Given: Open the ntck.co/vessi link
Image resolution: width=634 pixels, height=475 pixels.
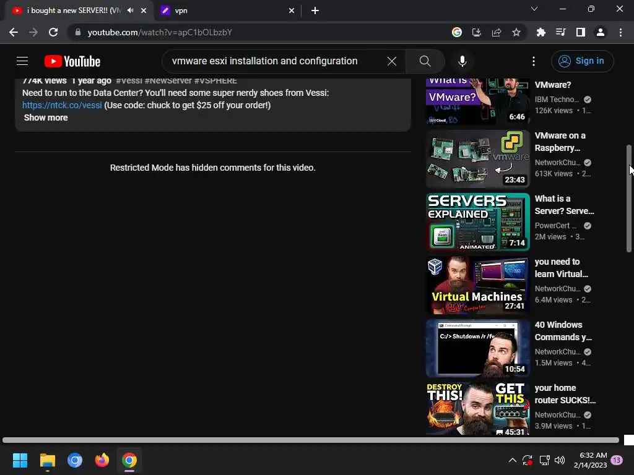Looking at the screenshot, I should point(62,105).
